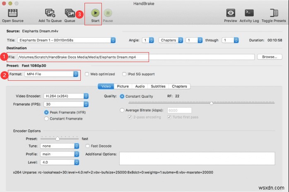Start encoding with the green Start button

click(x=95, y=13)
